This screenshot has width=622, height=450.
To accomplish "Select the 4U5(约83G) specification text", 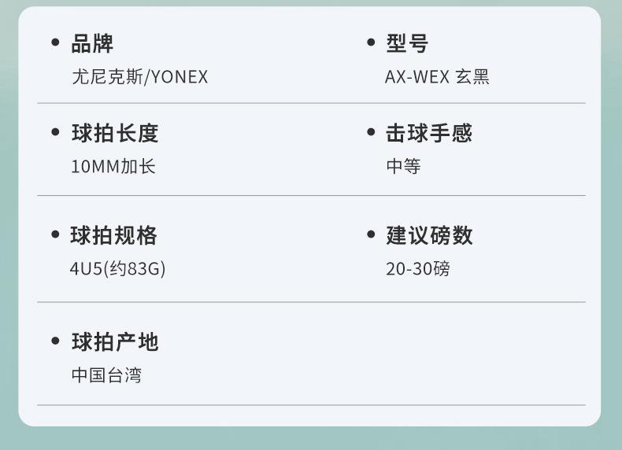I will [117, 268].
